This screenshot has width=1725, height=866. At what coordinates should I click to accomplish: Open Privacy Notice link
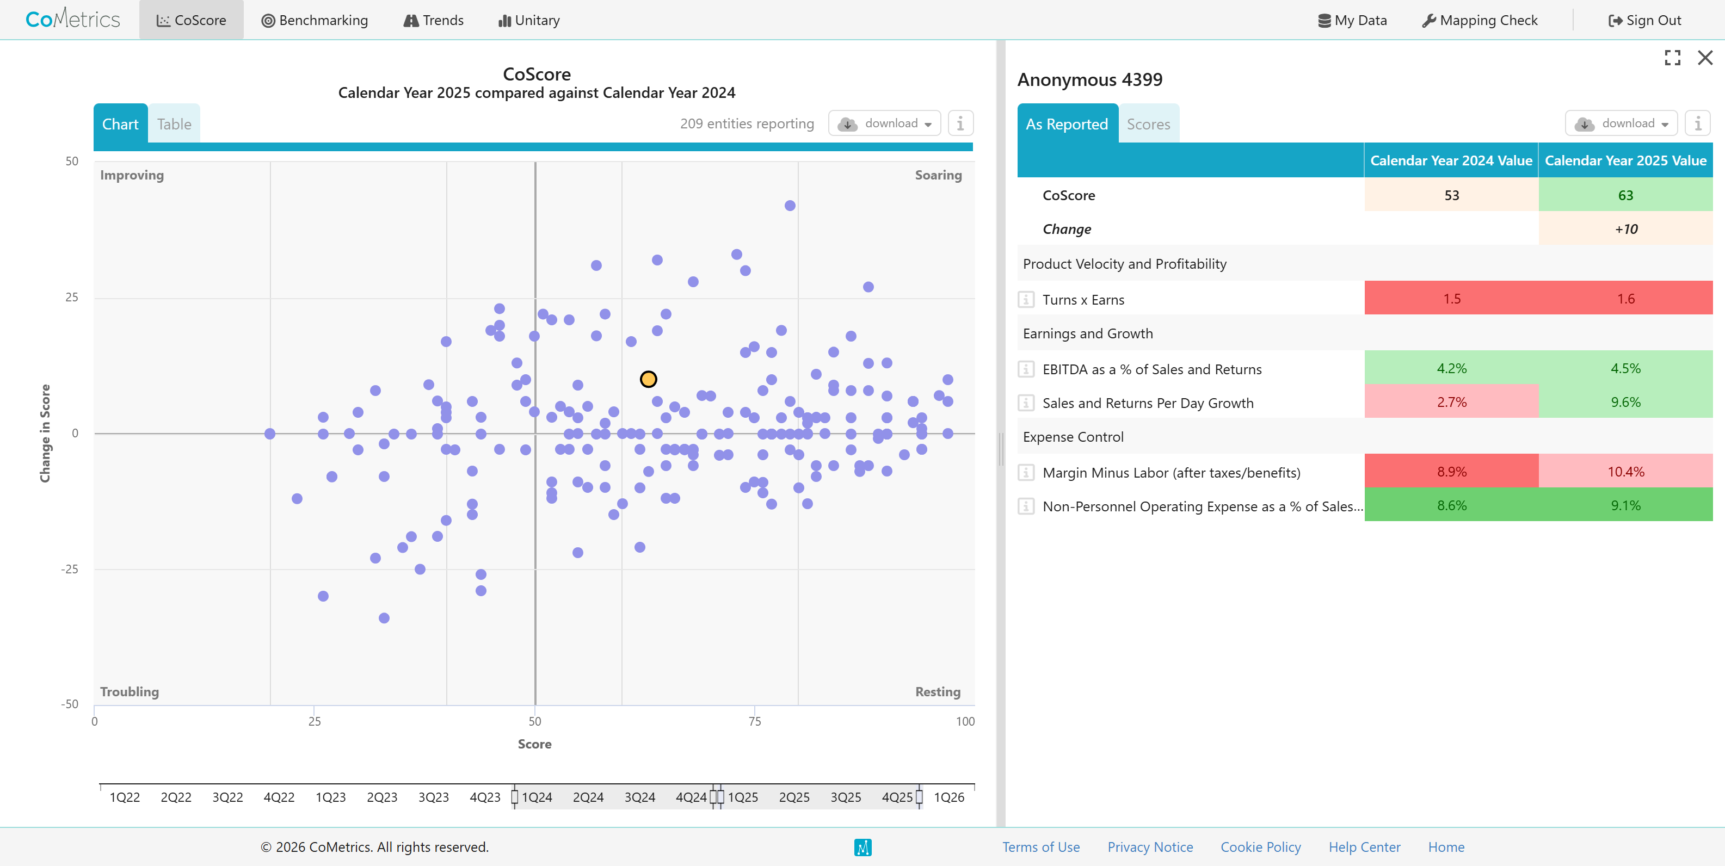tap(1150, 846)
